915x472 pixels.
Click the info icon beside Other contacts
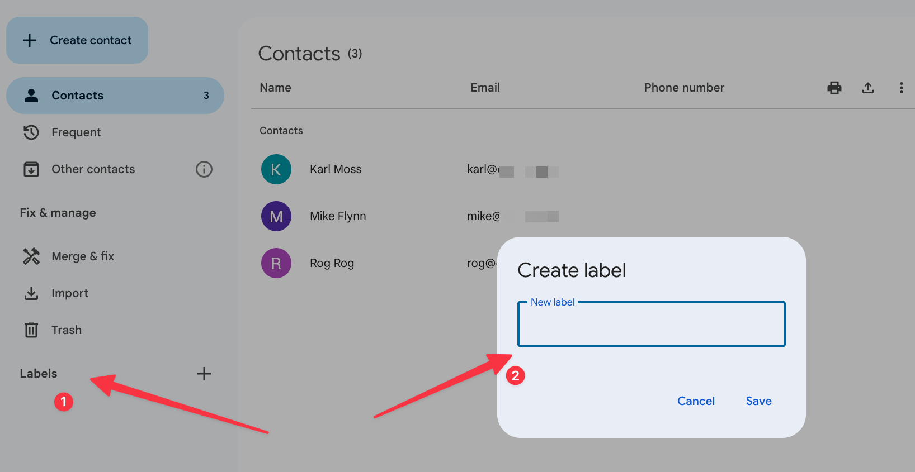coord(204,169)
